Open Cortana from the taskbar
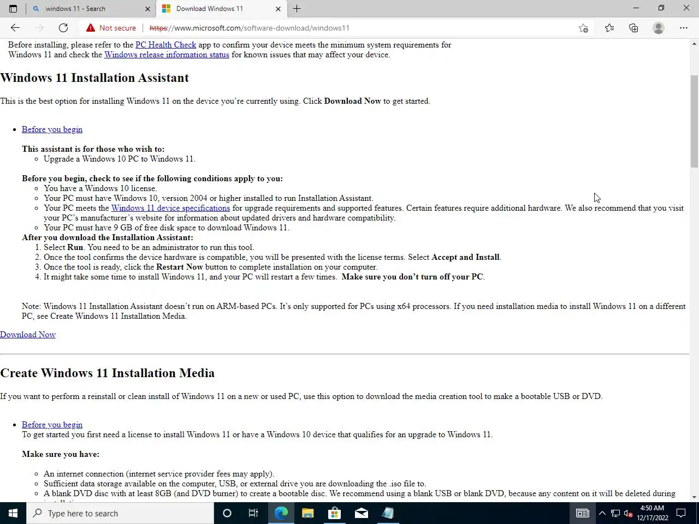Viewport: 699px width, 524px height. pos(227,513)
